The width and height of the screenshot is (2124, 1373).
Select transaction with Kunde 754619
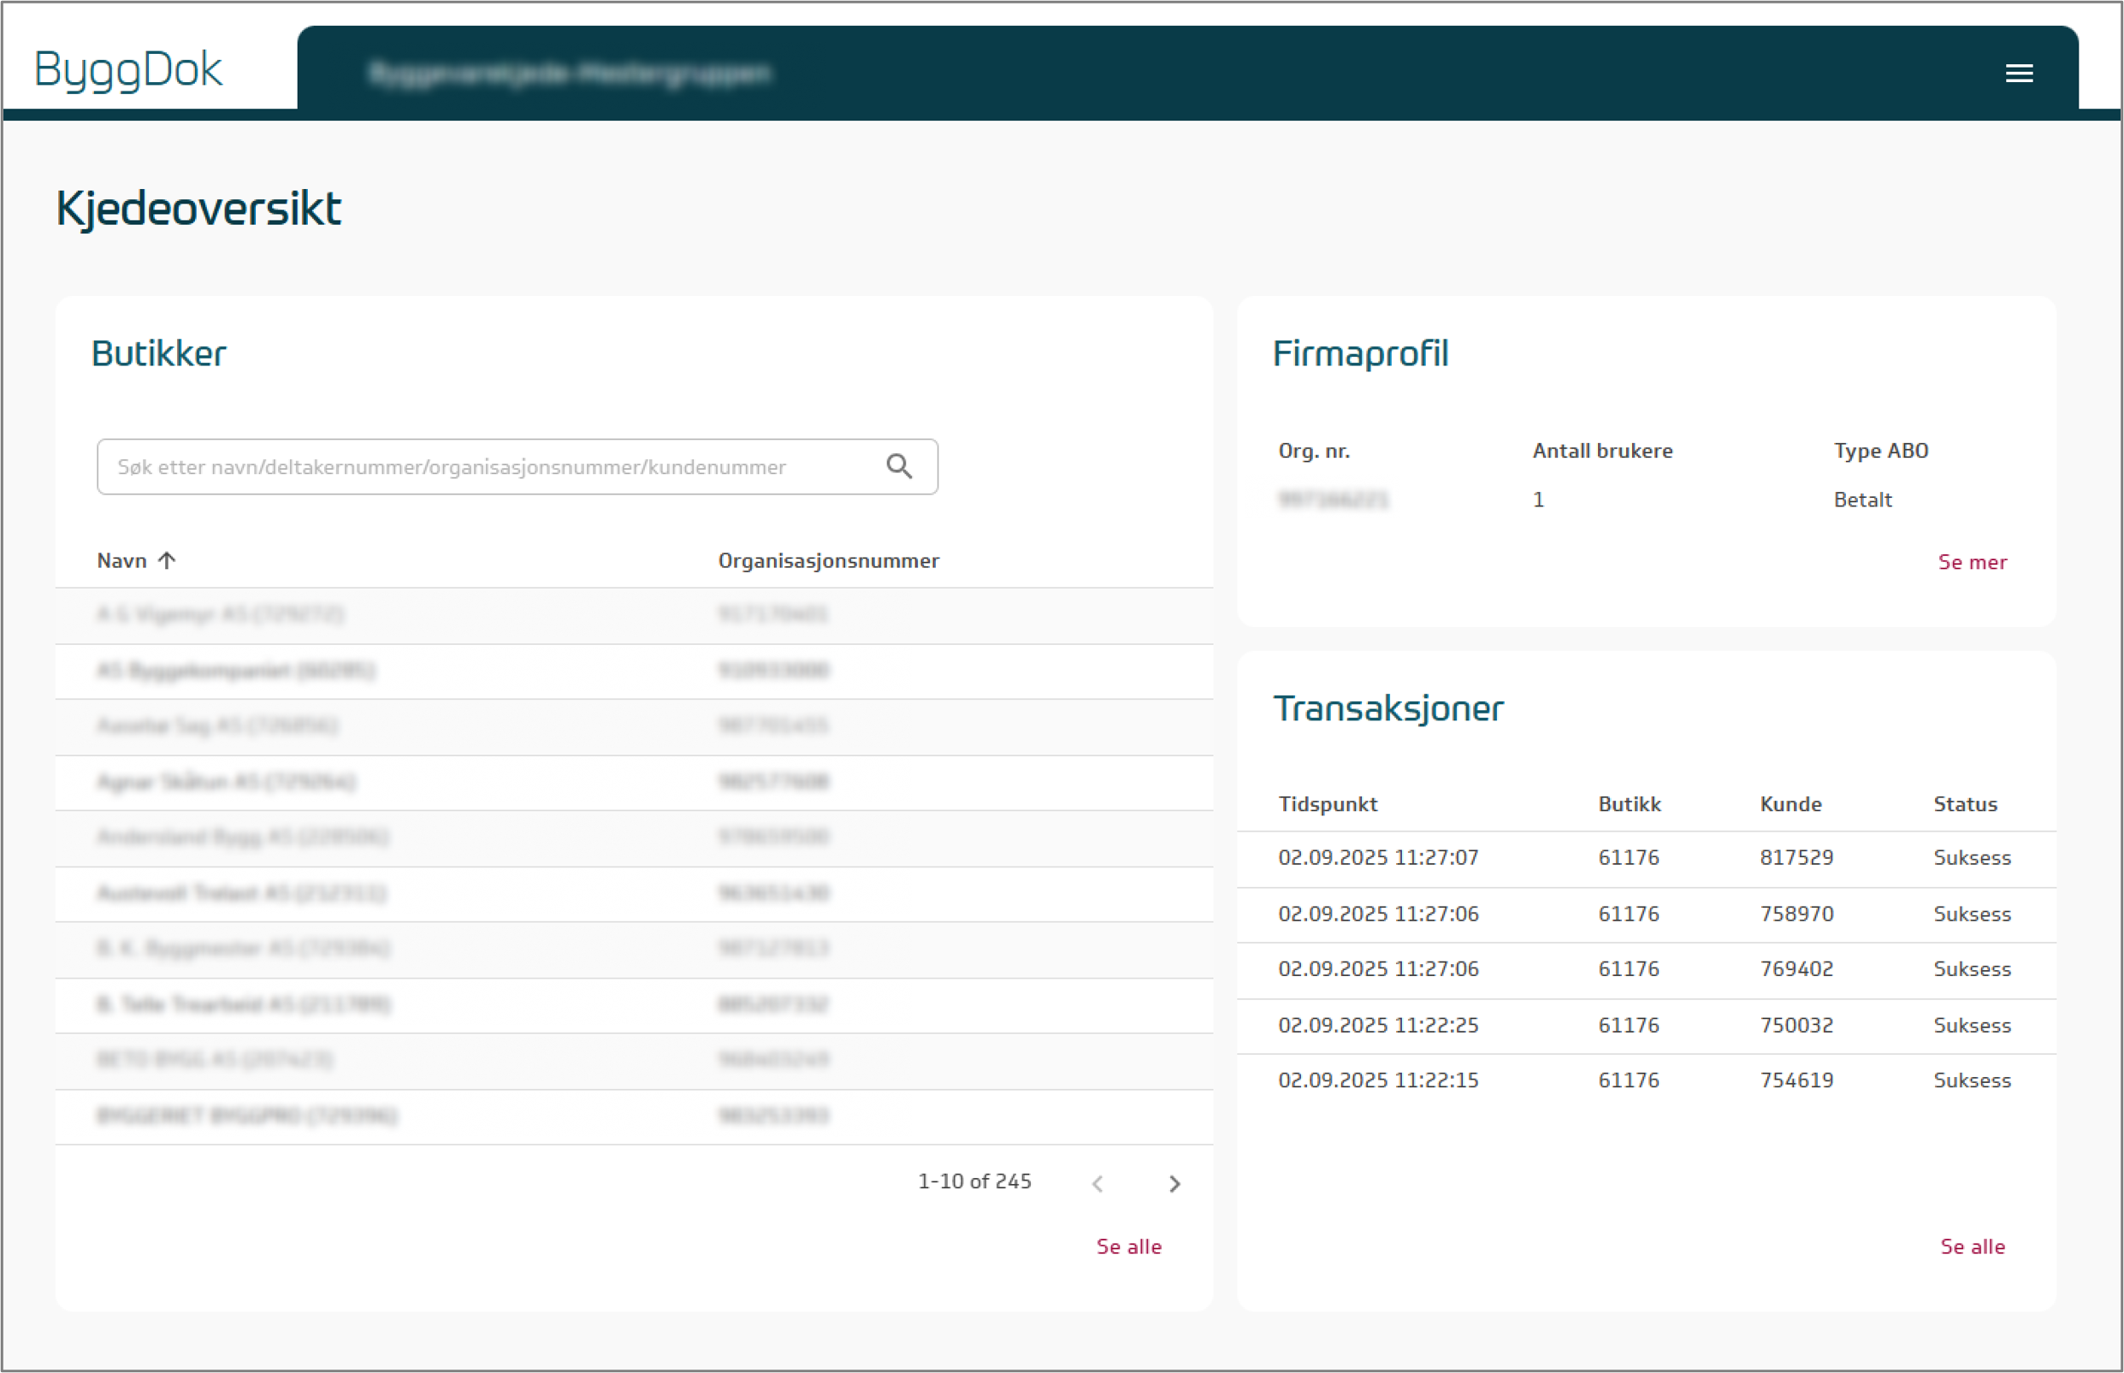[1796, 1080]
